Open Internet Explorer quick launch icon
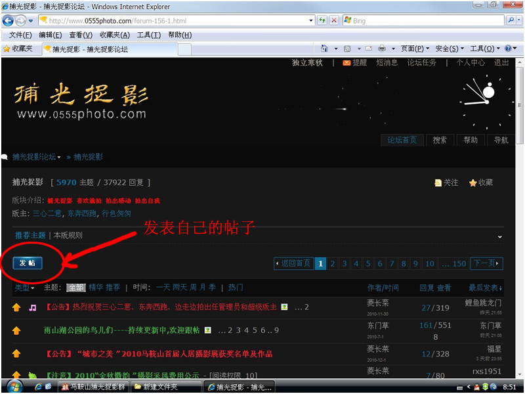 pyautogui.click(x=38, y=387)
